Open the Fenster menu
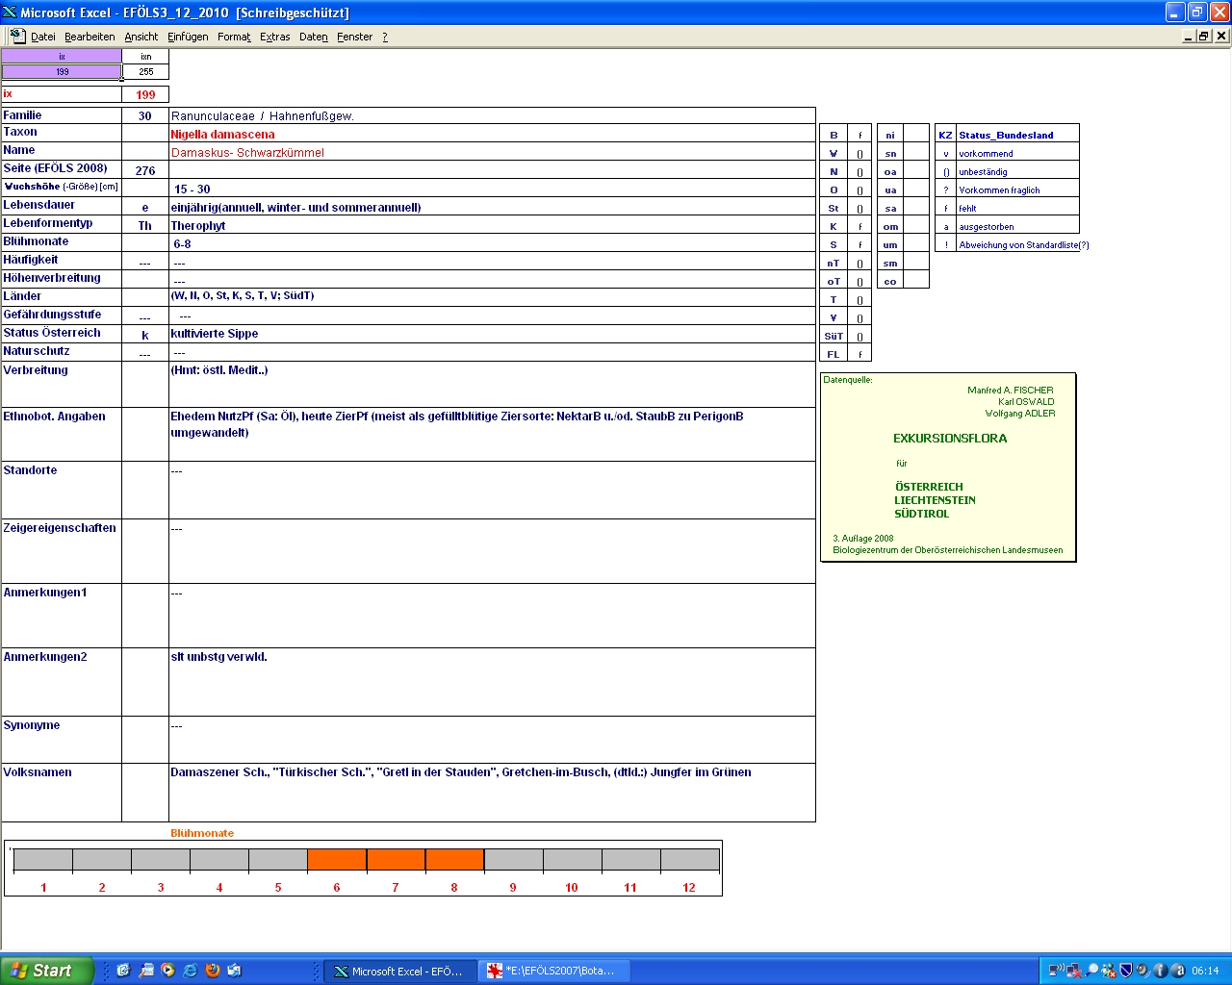The height and width of the screenshot is (985, 1232). pyautogui.click(x=354, y=37)
